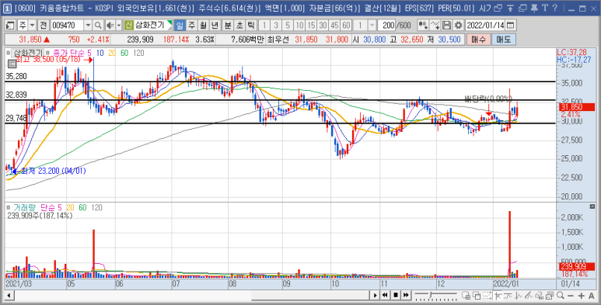Click the 60 interval preset button

(347, 26)
